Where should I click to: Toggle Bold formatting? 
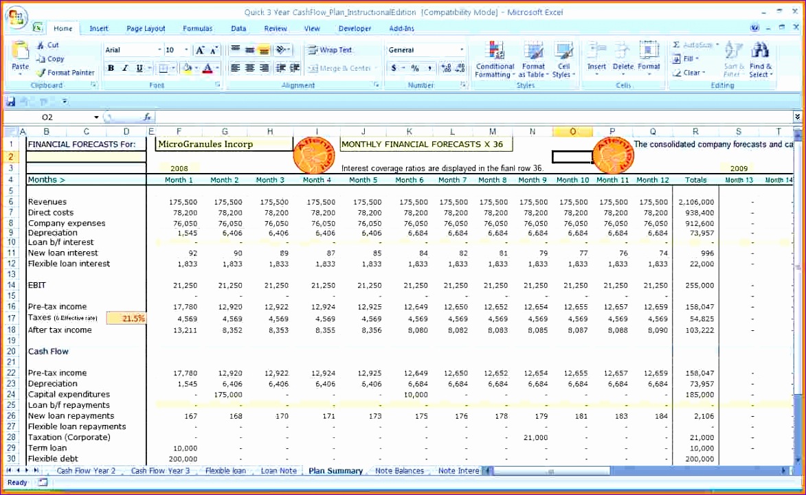point(111,68)
